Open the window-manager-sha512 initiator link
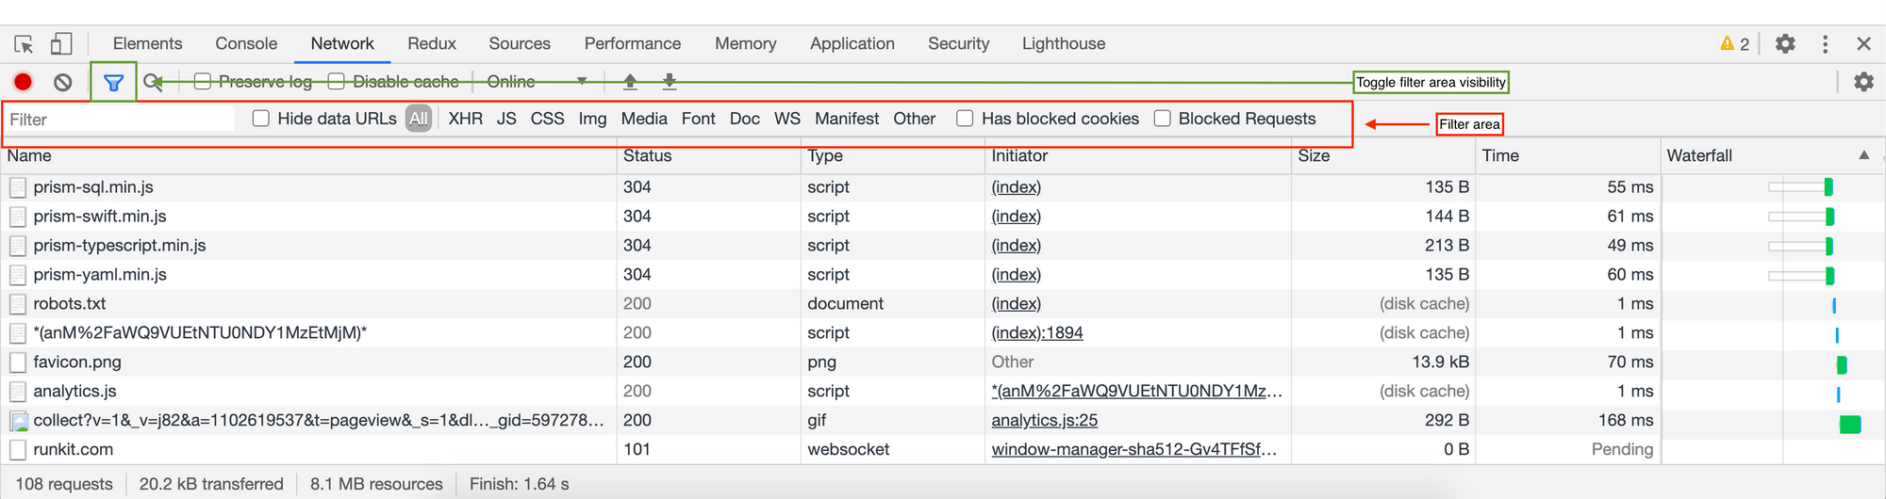The width and height of the screenshot is (1886, 499). pos(1133,450)
